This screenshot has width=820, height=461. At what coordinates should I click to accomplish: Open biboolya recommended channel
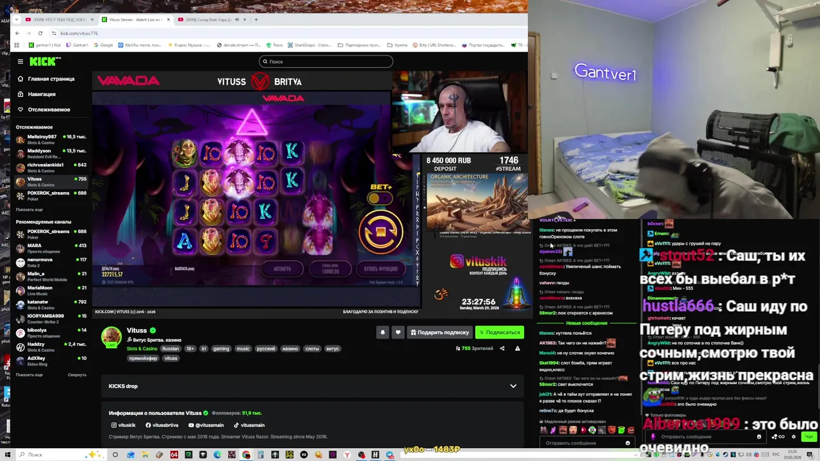click(x=51, y=333)
